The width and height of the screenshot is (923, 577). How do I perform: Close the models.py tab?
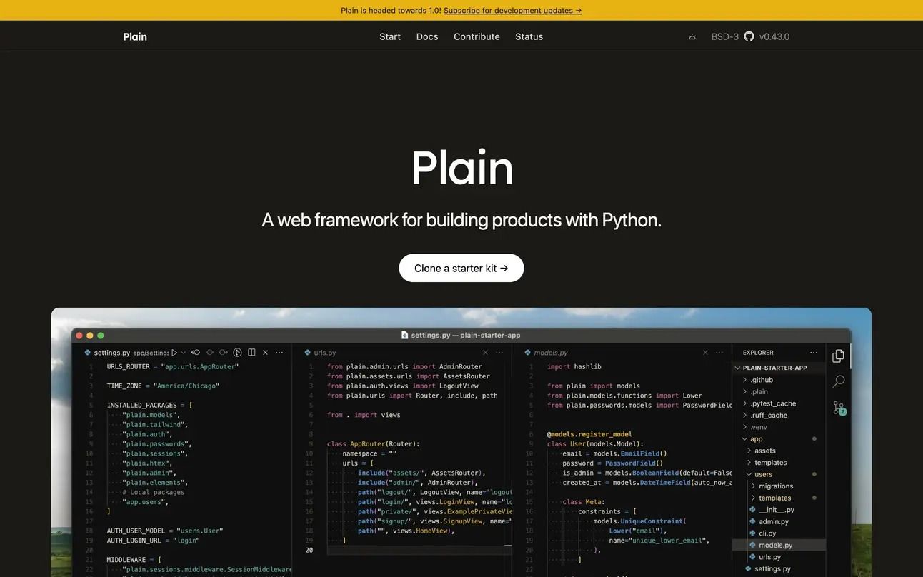tap(705, 353)
